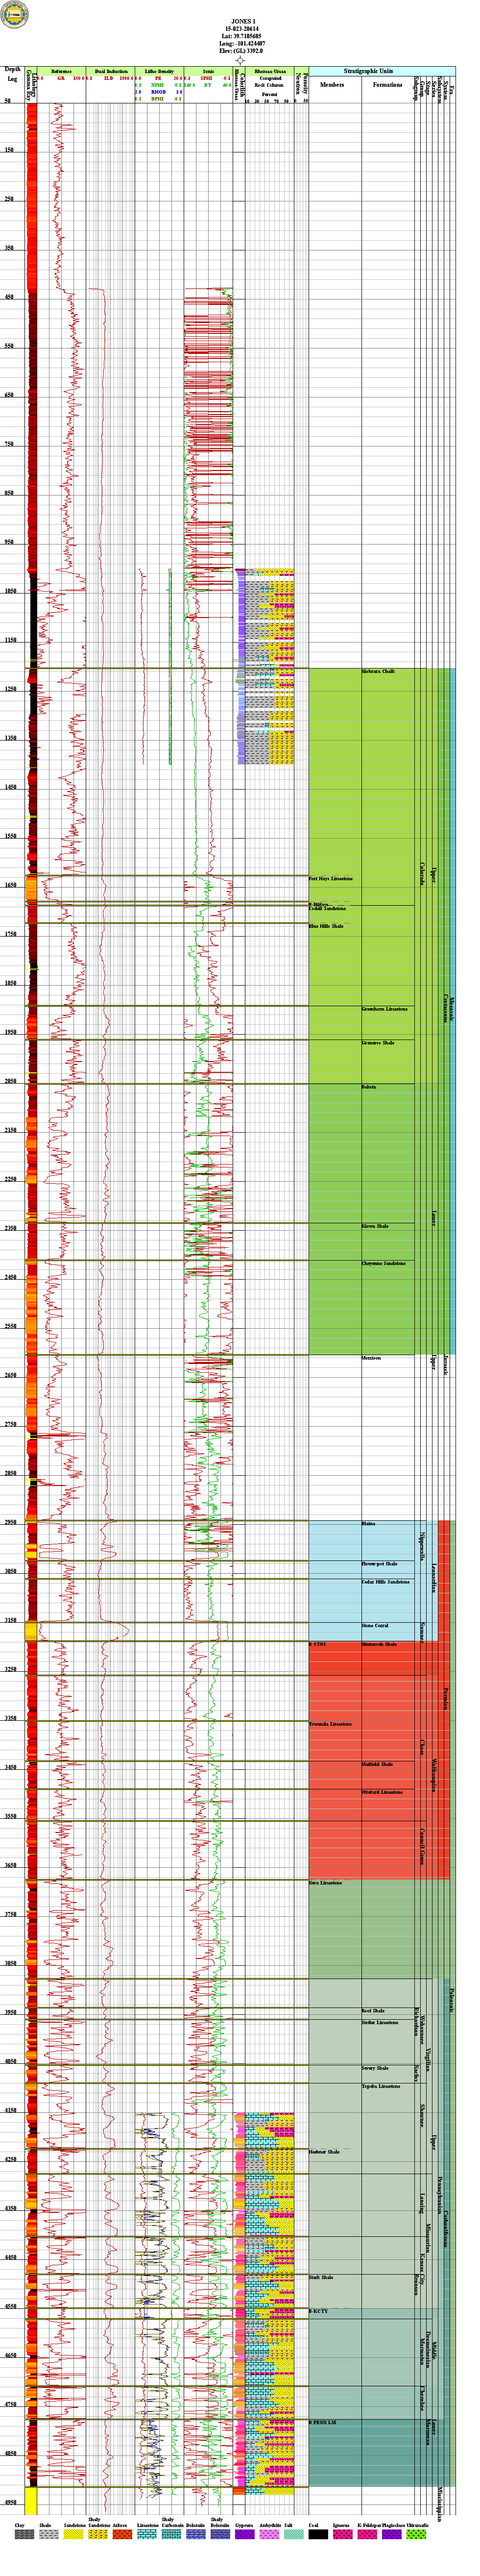480x2576 pixels.
Task: Click the Fort Hays Limestone member label
Action: pyautogui.click(x=331, y=879)
